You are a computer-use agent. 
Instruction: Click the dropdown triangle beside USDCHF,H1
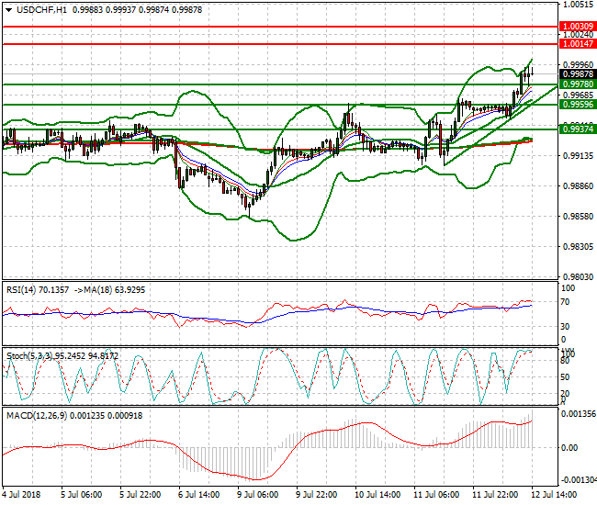[8, 10]
